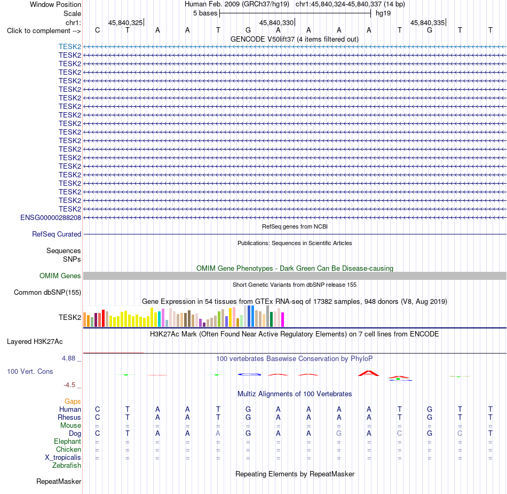The width and height of the screenshot is (507, 494).
Task: Click the Sequences track label
Action: [x=64, y=250]
